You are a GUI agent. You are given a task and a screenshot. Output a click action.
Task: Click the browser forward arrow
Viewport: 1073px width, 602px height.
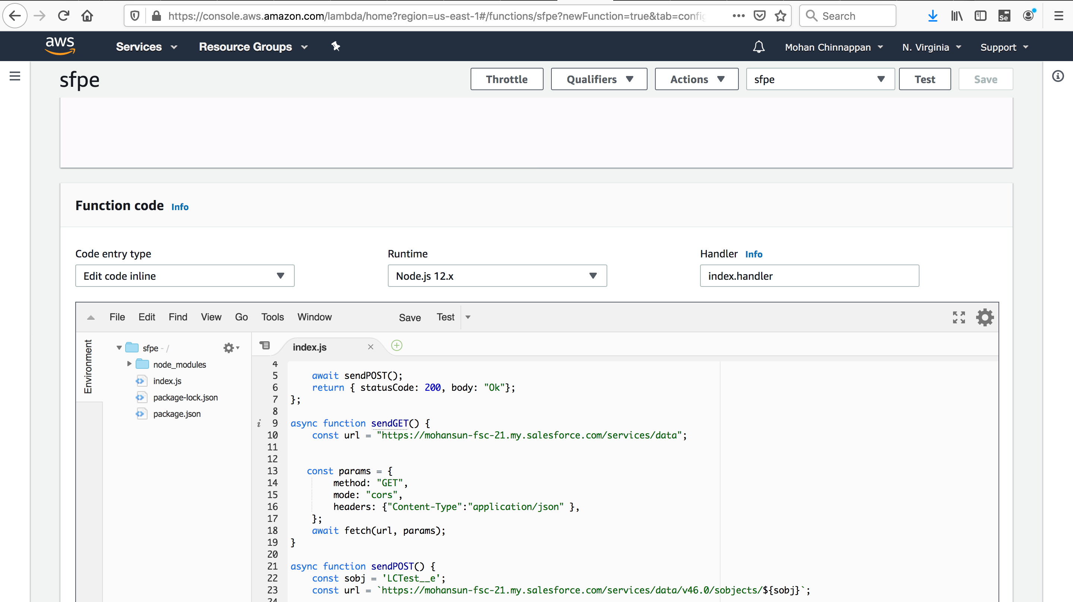(x=39, y=16)
